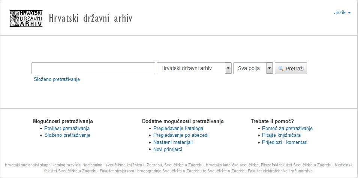Screen dimensions: 358x178
Task: Click the Hrvatski državni arhiv logo image
Action: click(x=26, y=18)
